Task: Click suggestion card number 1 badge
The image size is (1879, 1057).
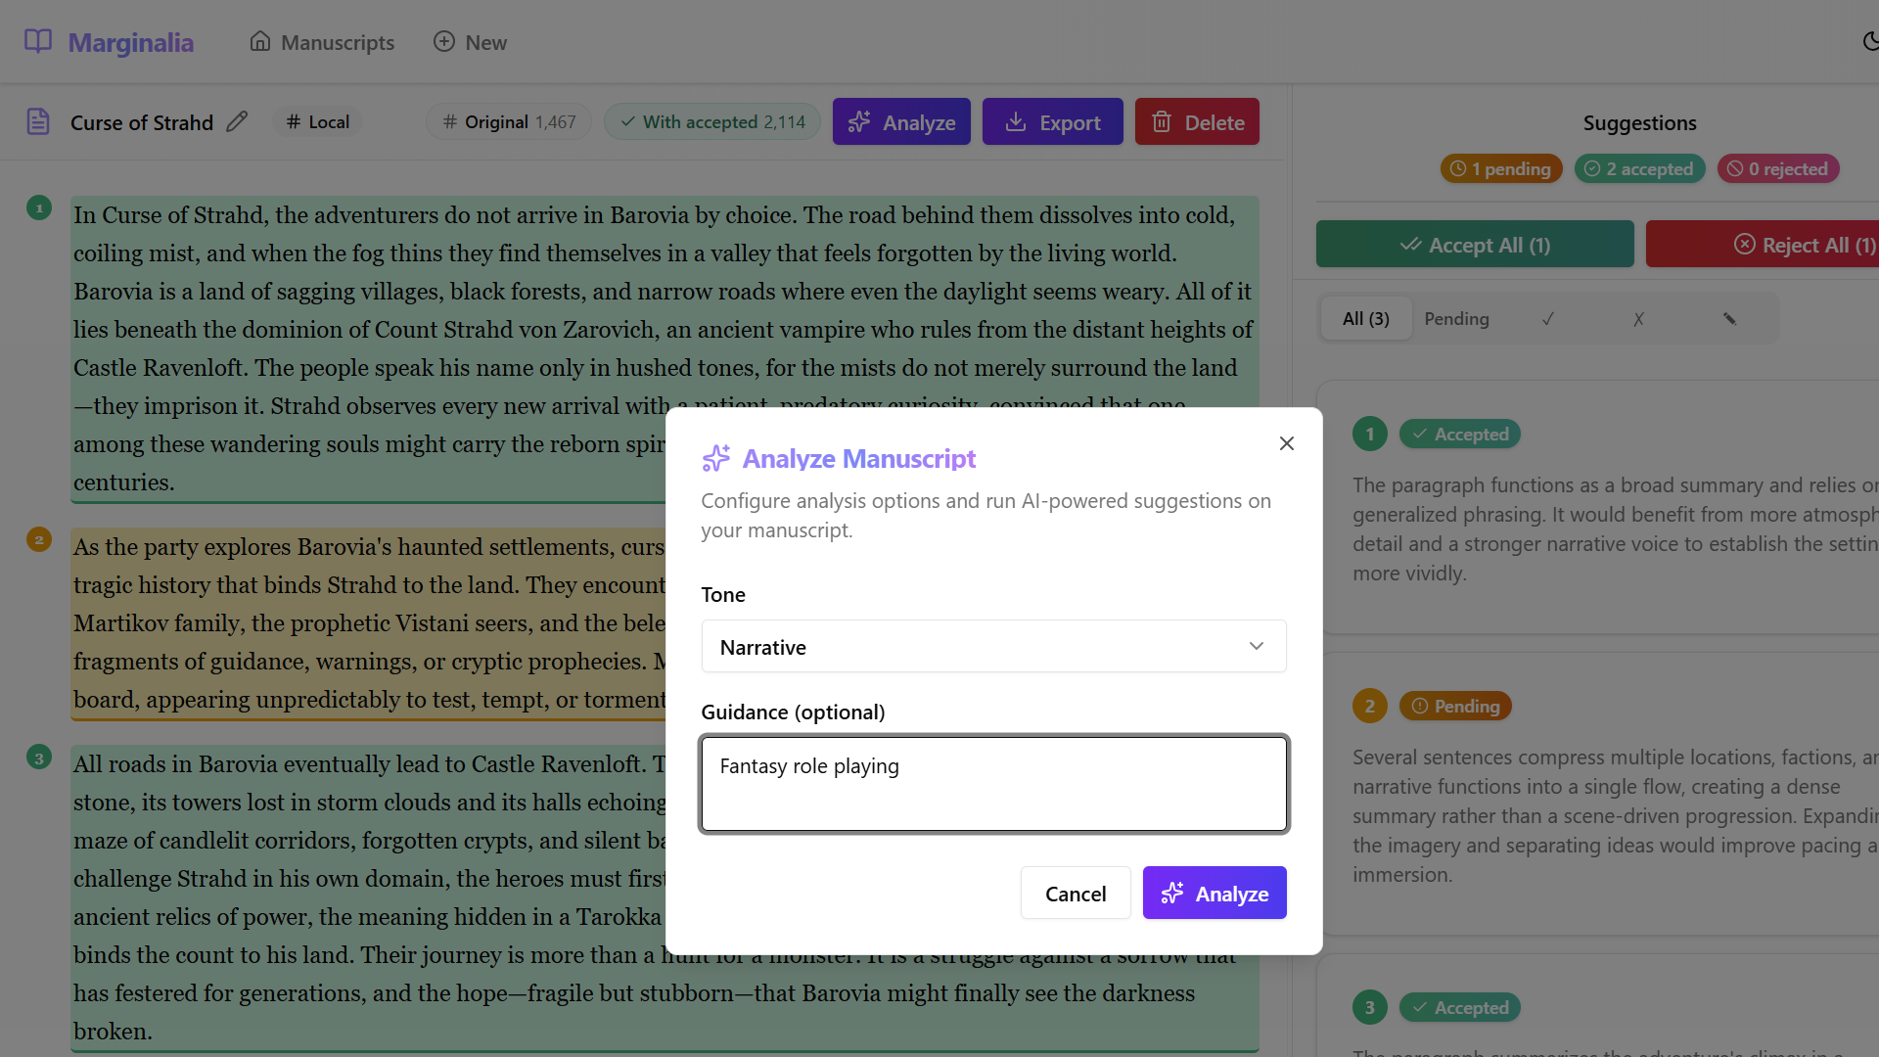Action: click(x=1370, y=434)
